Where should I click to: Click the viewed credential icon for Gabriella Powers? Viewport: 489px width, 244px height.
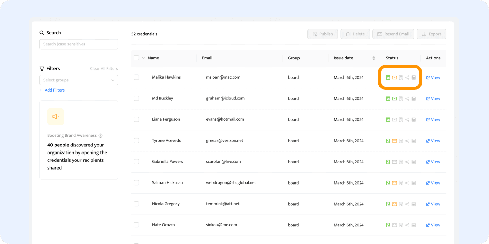401,162
